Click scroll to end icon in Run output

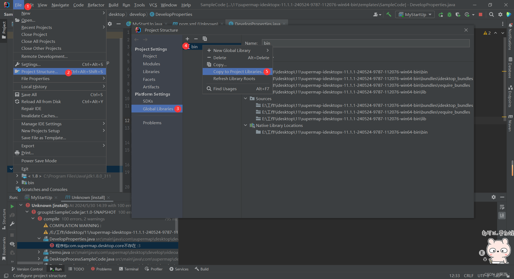tap(502, 216)
